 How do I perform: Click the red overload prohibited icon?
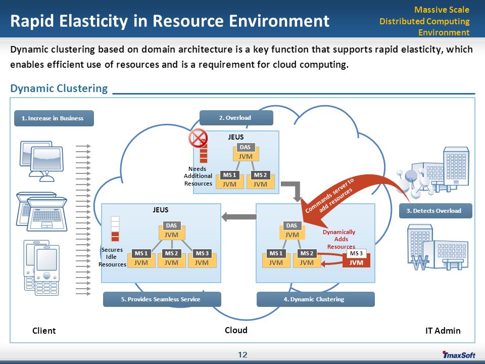[x=198, y=138]
